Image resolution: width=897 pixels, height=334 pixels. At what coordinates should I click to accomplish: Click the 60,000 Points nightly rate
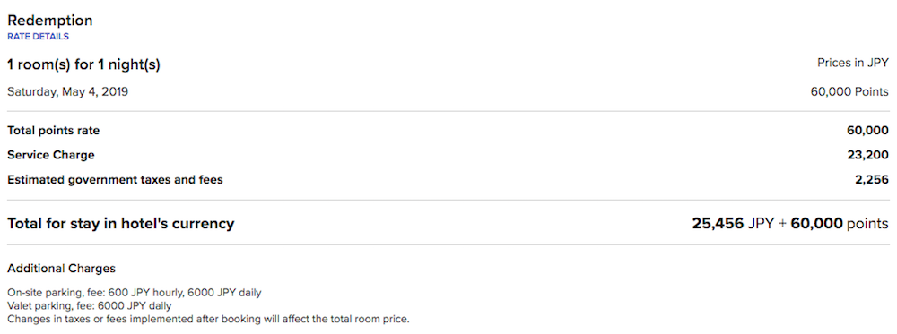849,92
